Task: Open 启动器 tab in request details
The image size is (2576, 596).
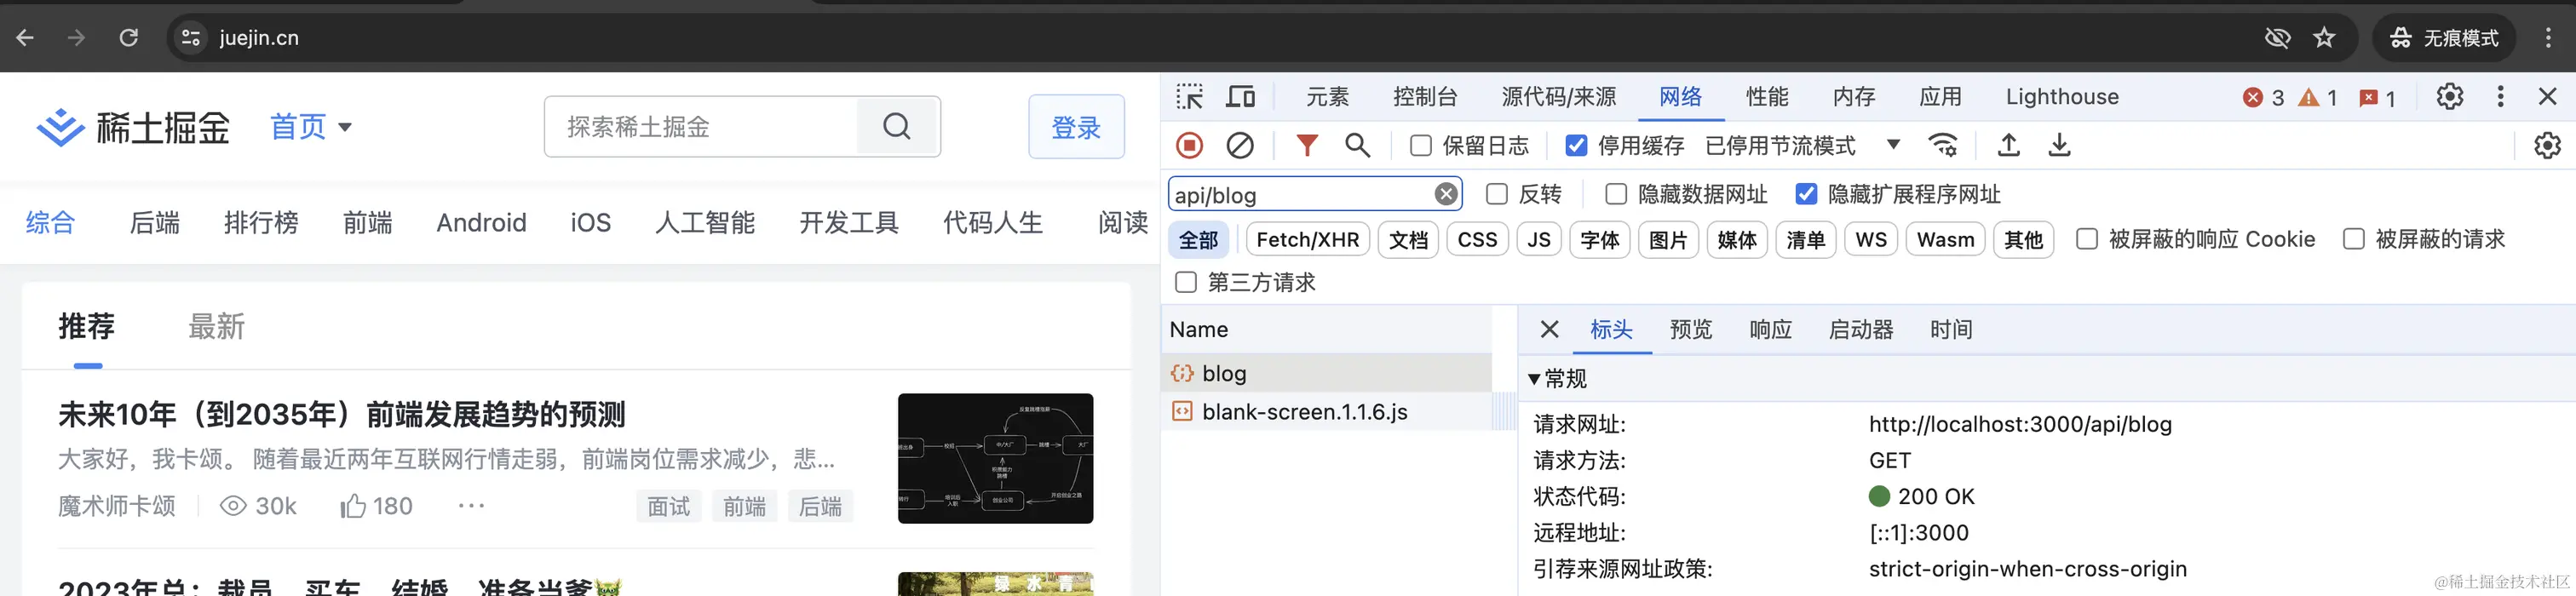Action: pyautogui.click(x=1860, y=329)
